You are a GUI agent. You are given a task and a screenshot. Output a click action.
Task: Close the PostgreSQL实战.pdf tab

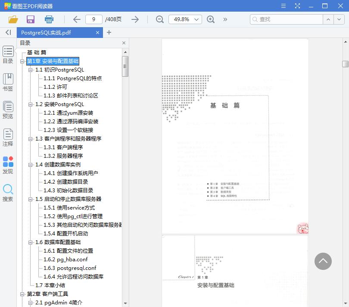coord(97,32)
